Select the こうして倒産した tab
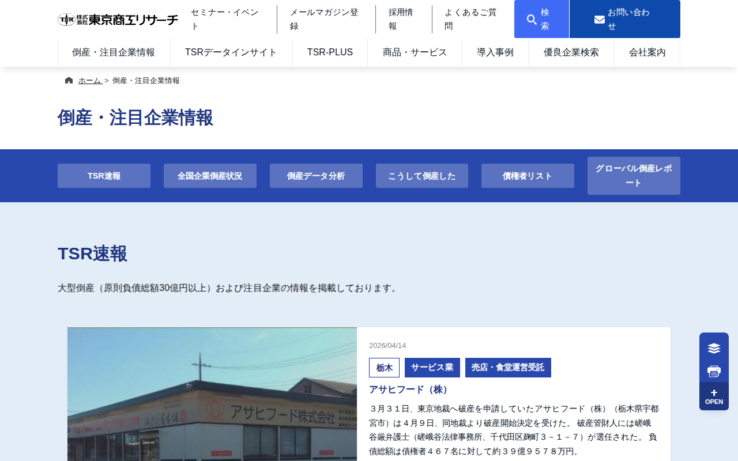738x461 pixels. click(422, 176)
